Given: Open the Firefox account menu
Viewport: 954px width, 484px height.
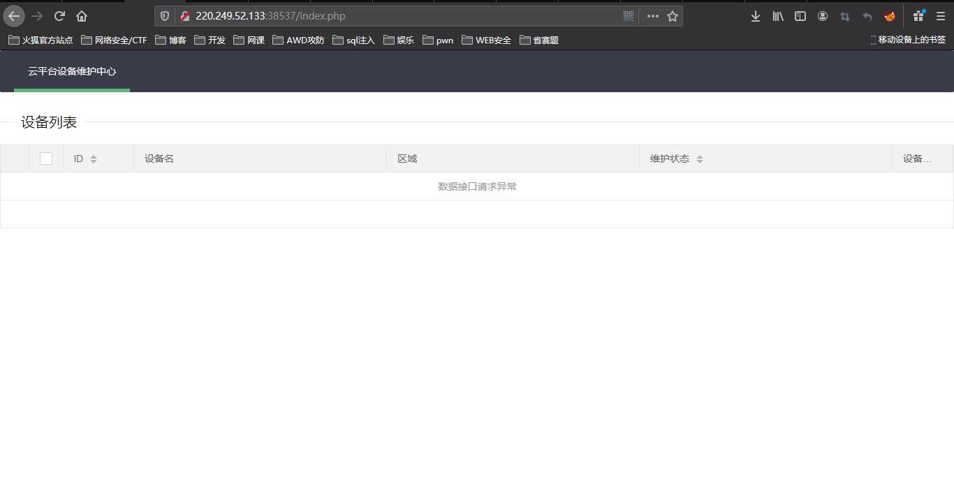Looking at the screenshot, I should (x=823, y=16).
